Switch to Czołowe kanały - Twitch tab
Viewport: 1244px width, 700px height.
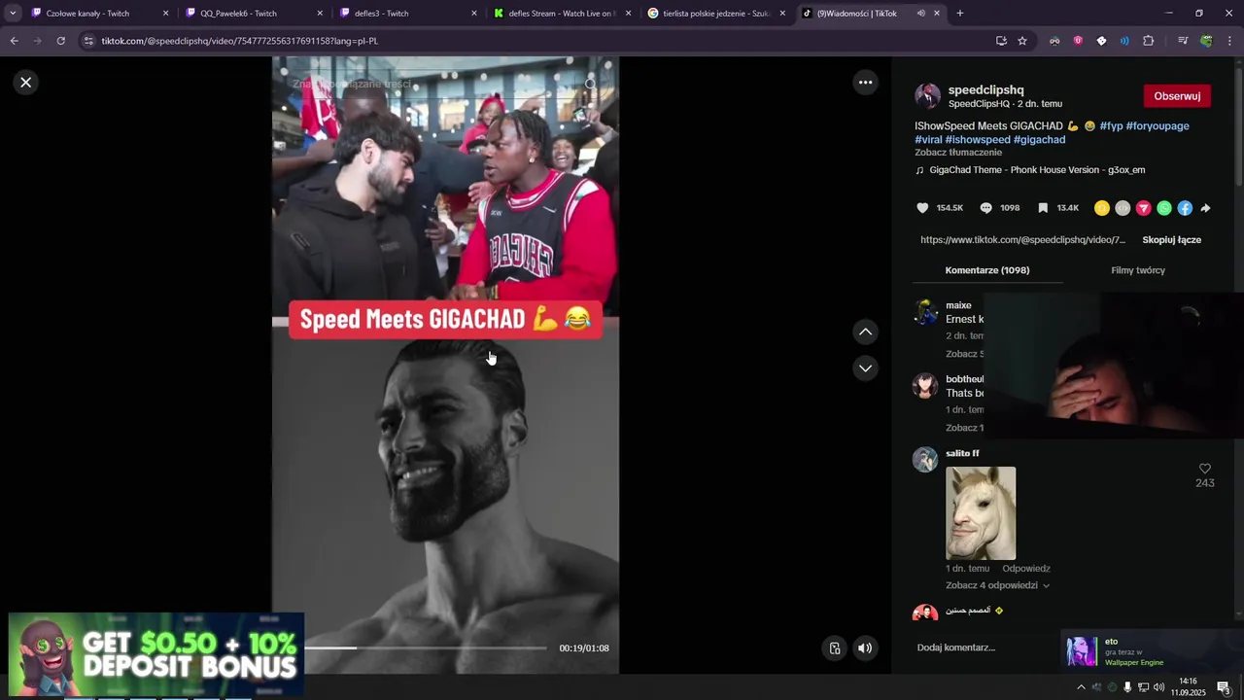tap(100, 14)
